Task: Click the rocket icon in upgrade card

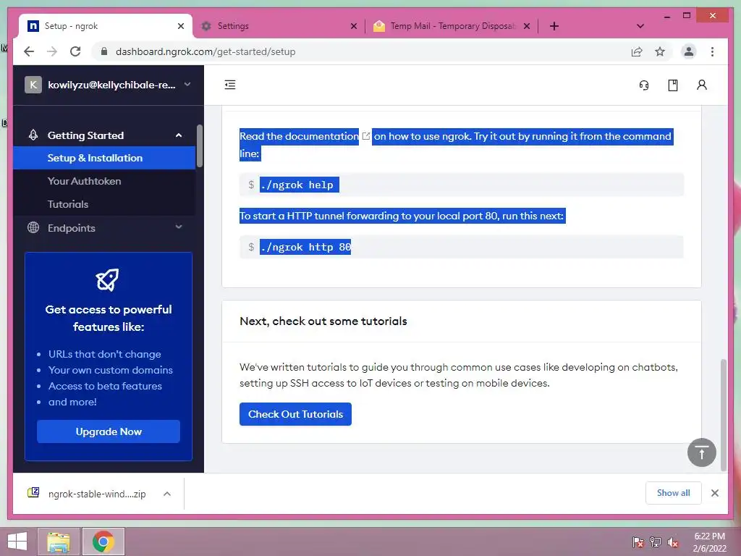Action: [x=108, y=280]
